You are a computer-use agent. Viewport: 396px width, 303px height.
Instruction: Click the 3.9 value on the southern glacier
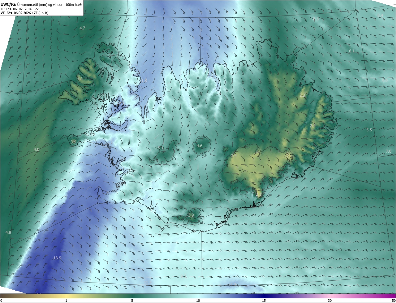click(x=191, y=215)
